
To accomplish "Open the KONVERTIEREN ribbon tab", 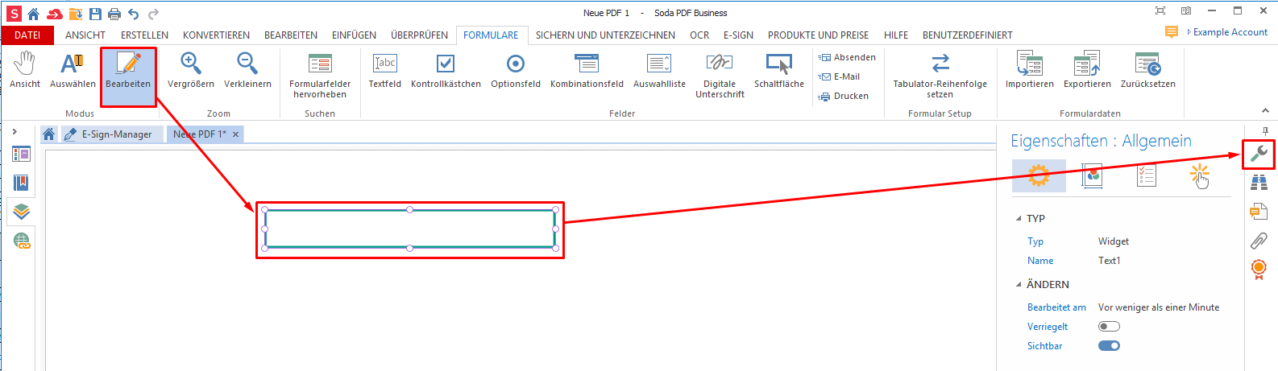I will coord(216,35).
